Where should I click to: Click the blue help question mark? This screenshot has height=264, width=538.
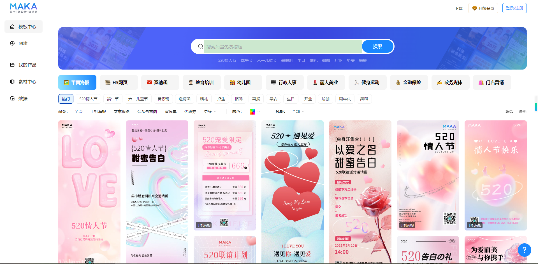[x=524, y=250]
